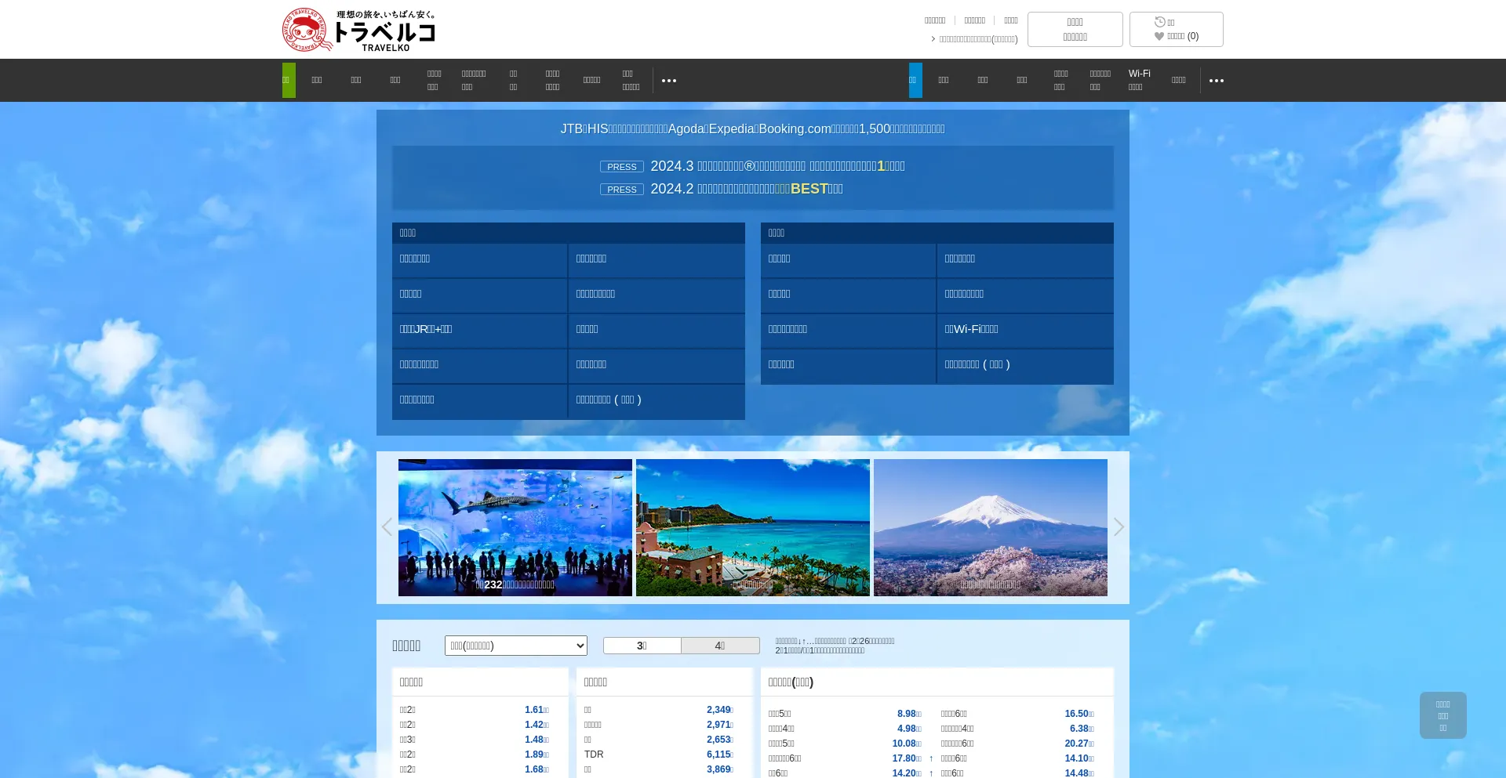1506x778 pixels.
Task: Open the Mount Fuji cherry blossom photo
Action: (990, 527)
